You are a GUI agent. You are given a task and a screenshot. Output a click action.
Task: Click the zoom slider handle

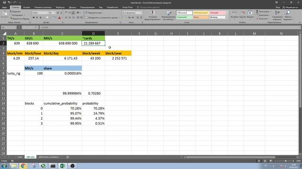(286, 161)
